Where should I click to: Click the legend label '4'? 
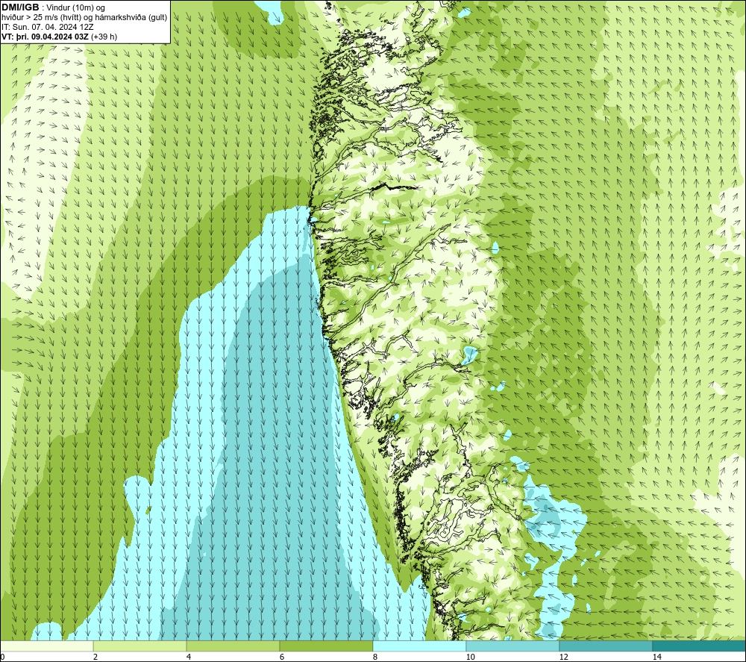[x=189, y=657]
